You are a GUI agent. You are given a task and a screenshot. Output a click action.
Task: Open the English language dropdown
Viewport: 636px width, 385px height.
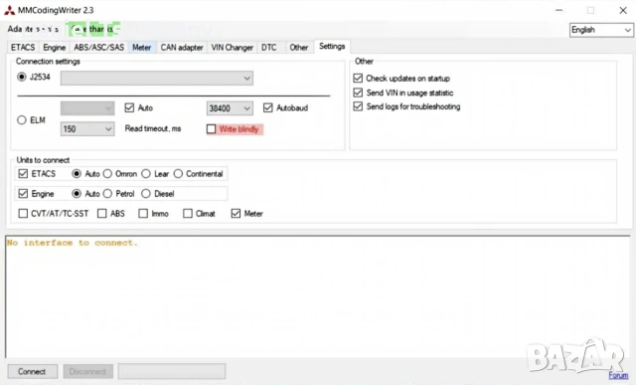pyautogui.click(x=601, y=30)
